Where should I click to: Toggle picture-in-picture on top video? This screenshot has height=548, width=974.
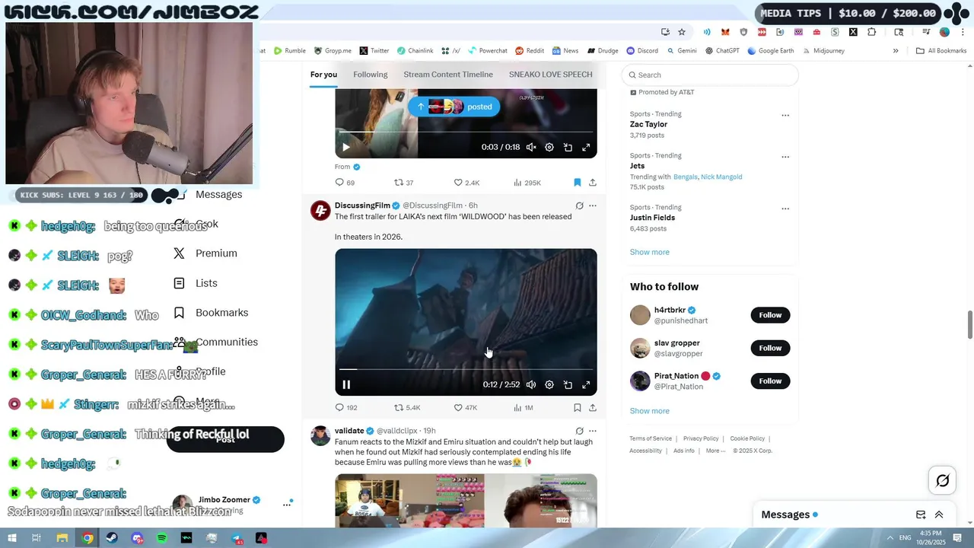pyautogui.click(x=568, y=147)
